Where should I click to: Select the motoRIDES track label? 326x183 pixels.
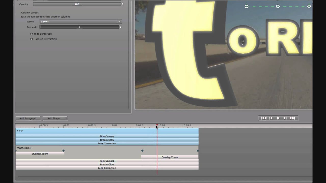pyautogui.click(x=24, y=148)
